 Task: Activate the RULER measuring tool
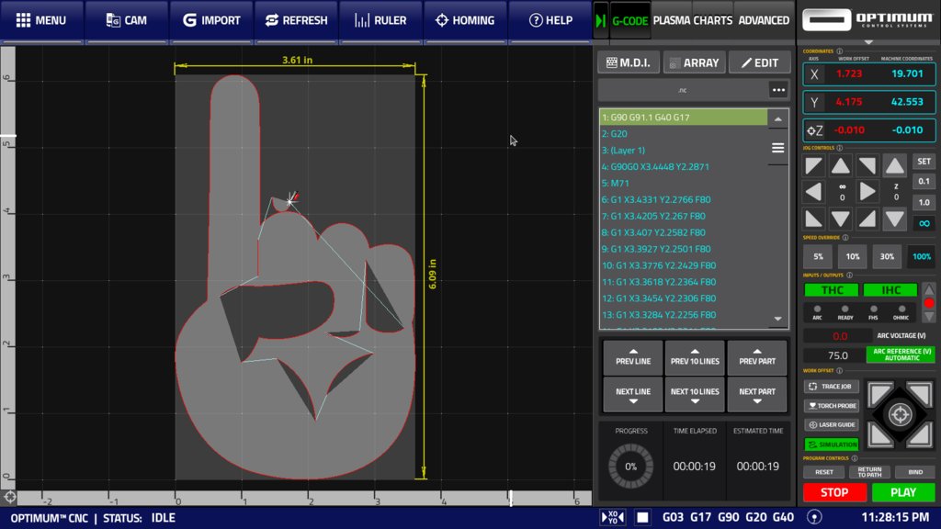tap(380, 20)
